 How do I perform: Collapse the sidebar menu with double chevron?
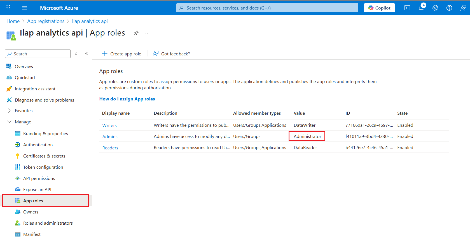(x=86, y=54)
